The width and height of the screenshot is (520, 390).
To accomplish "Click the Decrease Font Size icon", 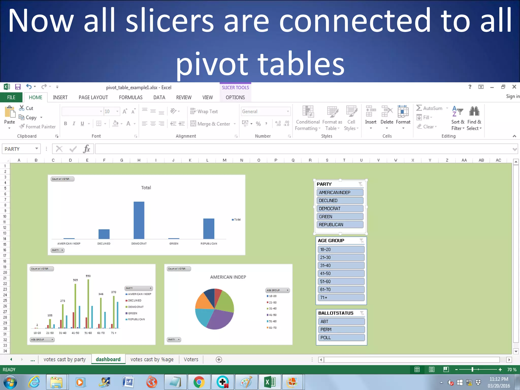I will [x=134, y=111].
